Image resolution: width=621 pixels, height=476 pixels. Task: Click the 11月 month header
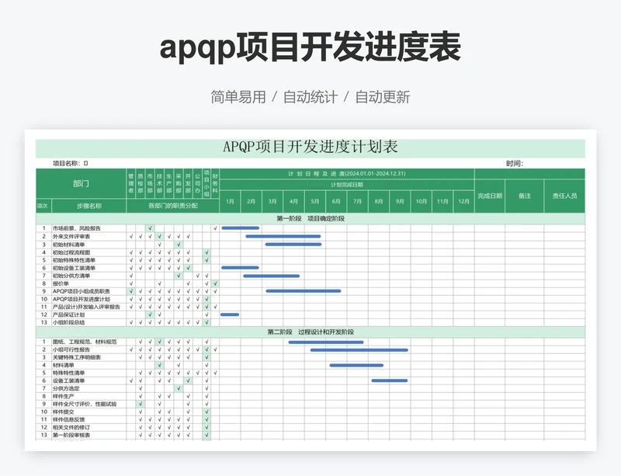(442, 201)
